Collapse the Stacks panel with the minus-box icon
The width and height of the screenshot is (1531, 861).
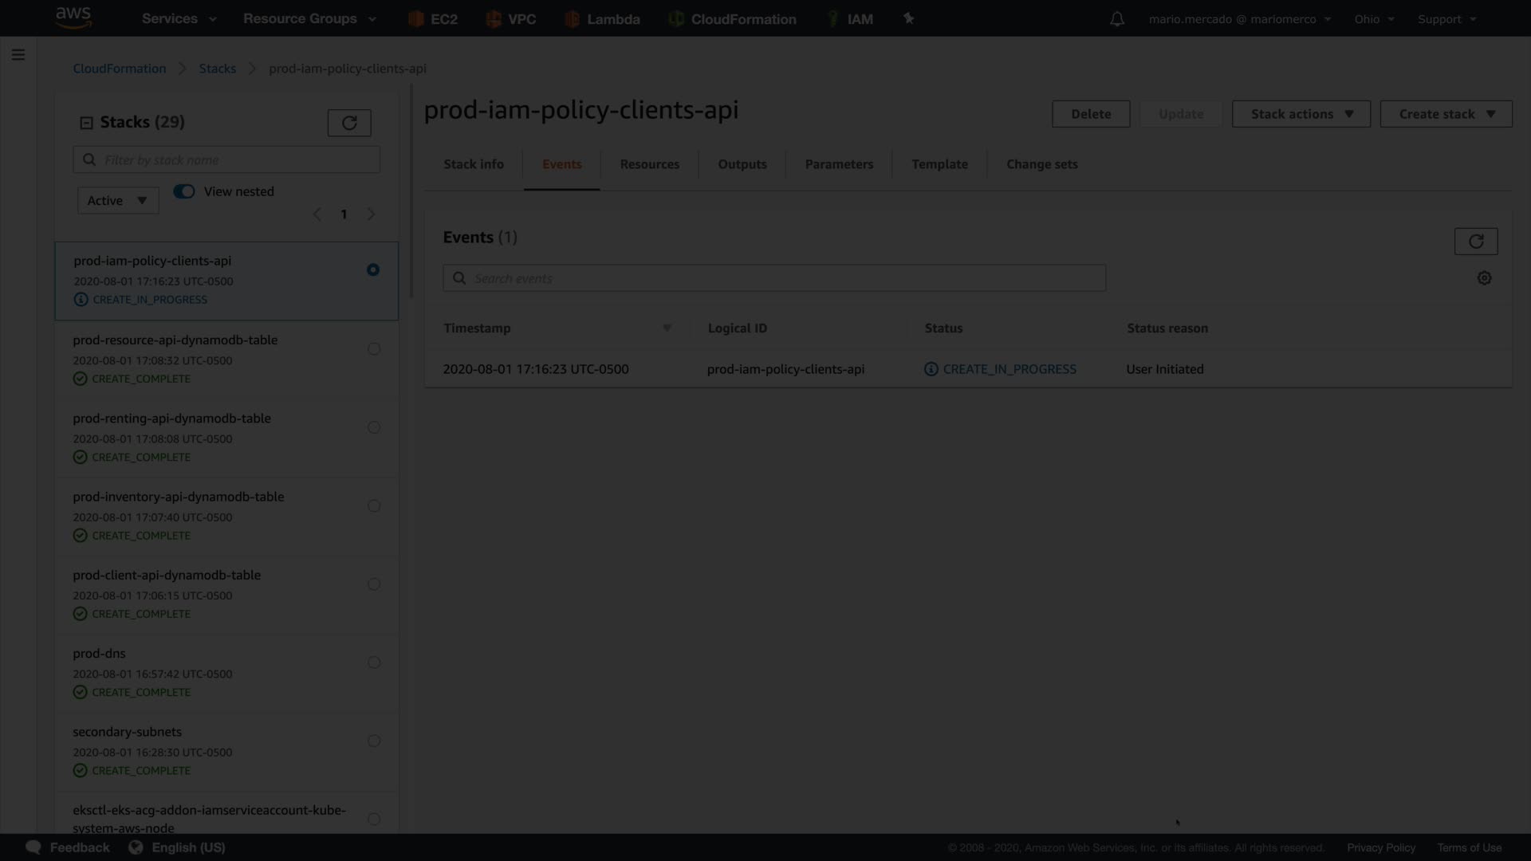[86, 123]
